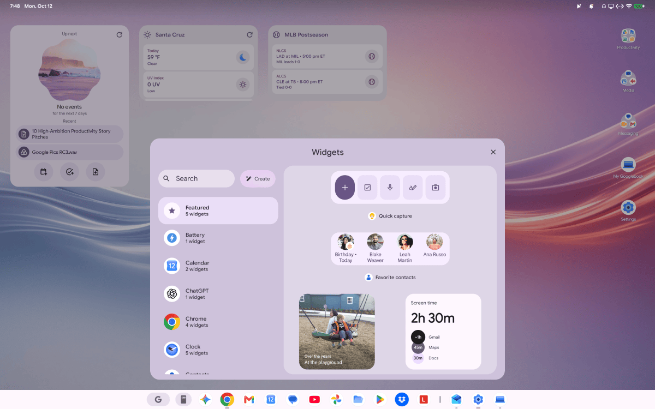The height and width of the screenshot is (409, 655).
Task: Click the Wi-Fi icon in the status bar
Action: point(628,6)
